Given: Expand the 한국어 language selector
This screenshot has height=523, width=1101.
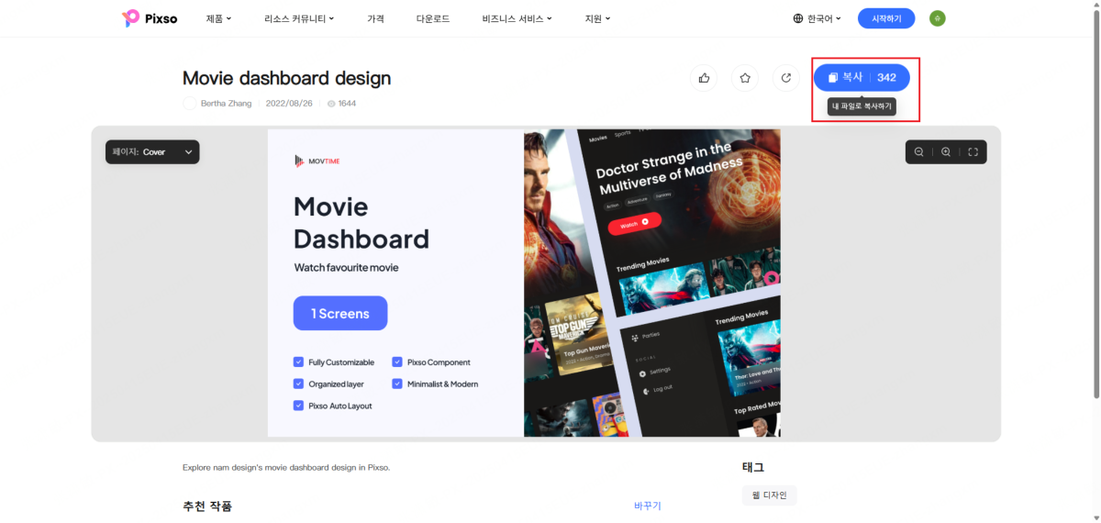Looking at the screenshot, I should click(817, 18).
